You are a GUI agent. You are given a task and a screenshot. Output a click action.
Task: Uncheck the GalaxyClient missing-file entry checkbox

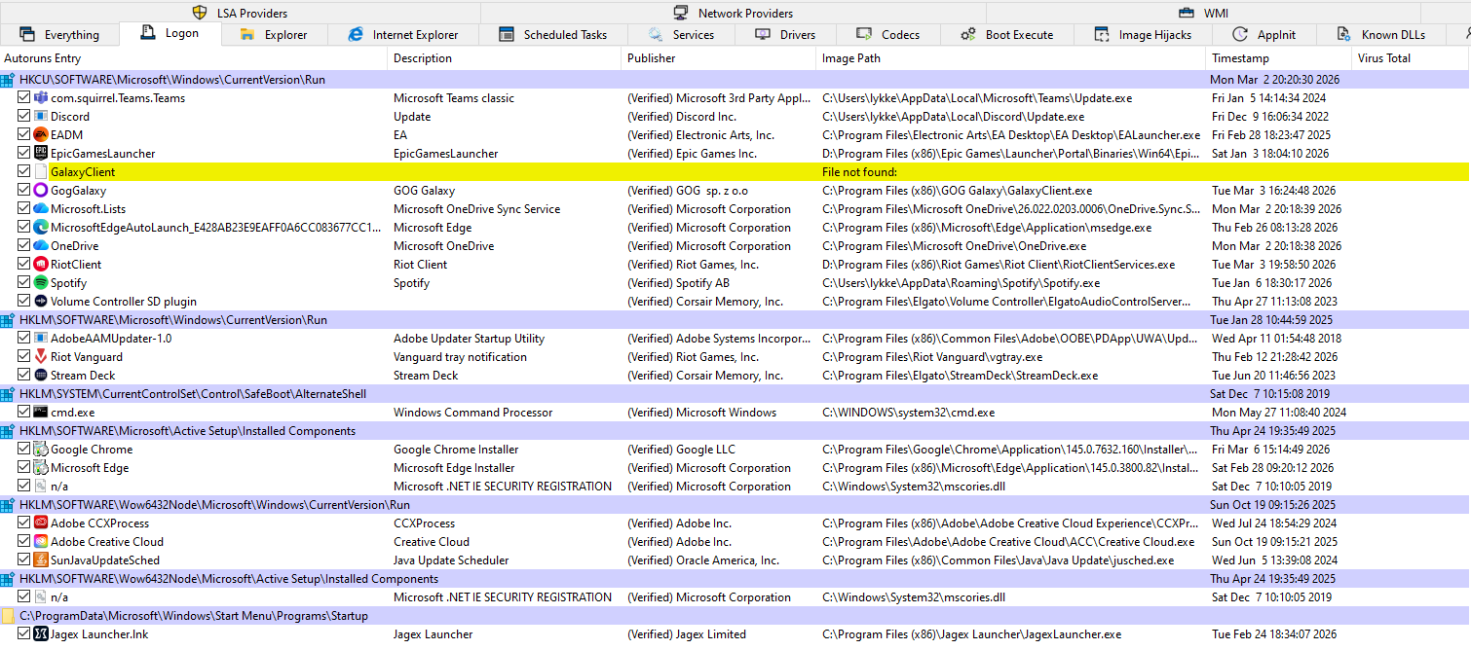pos(24,172)
